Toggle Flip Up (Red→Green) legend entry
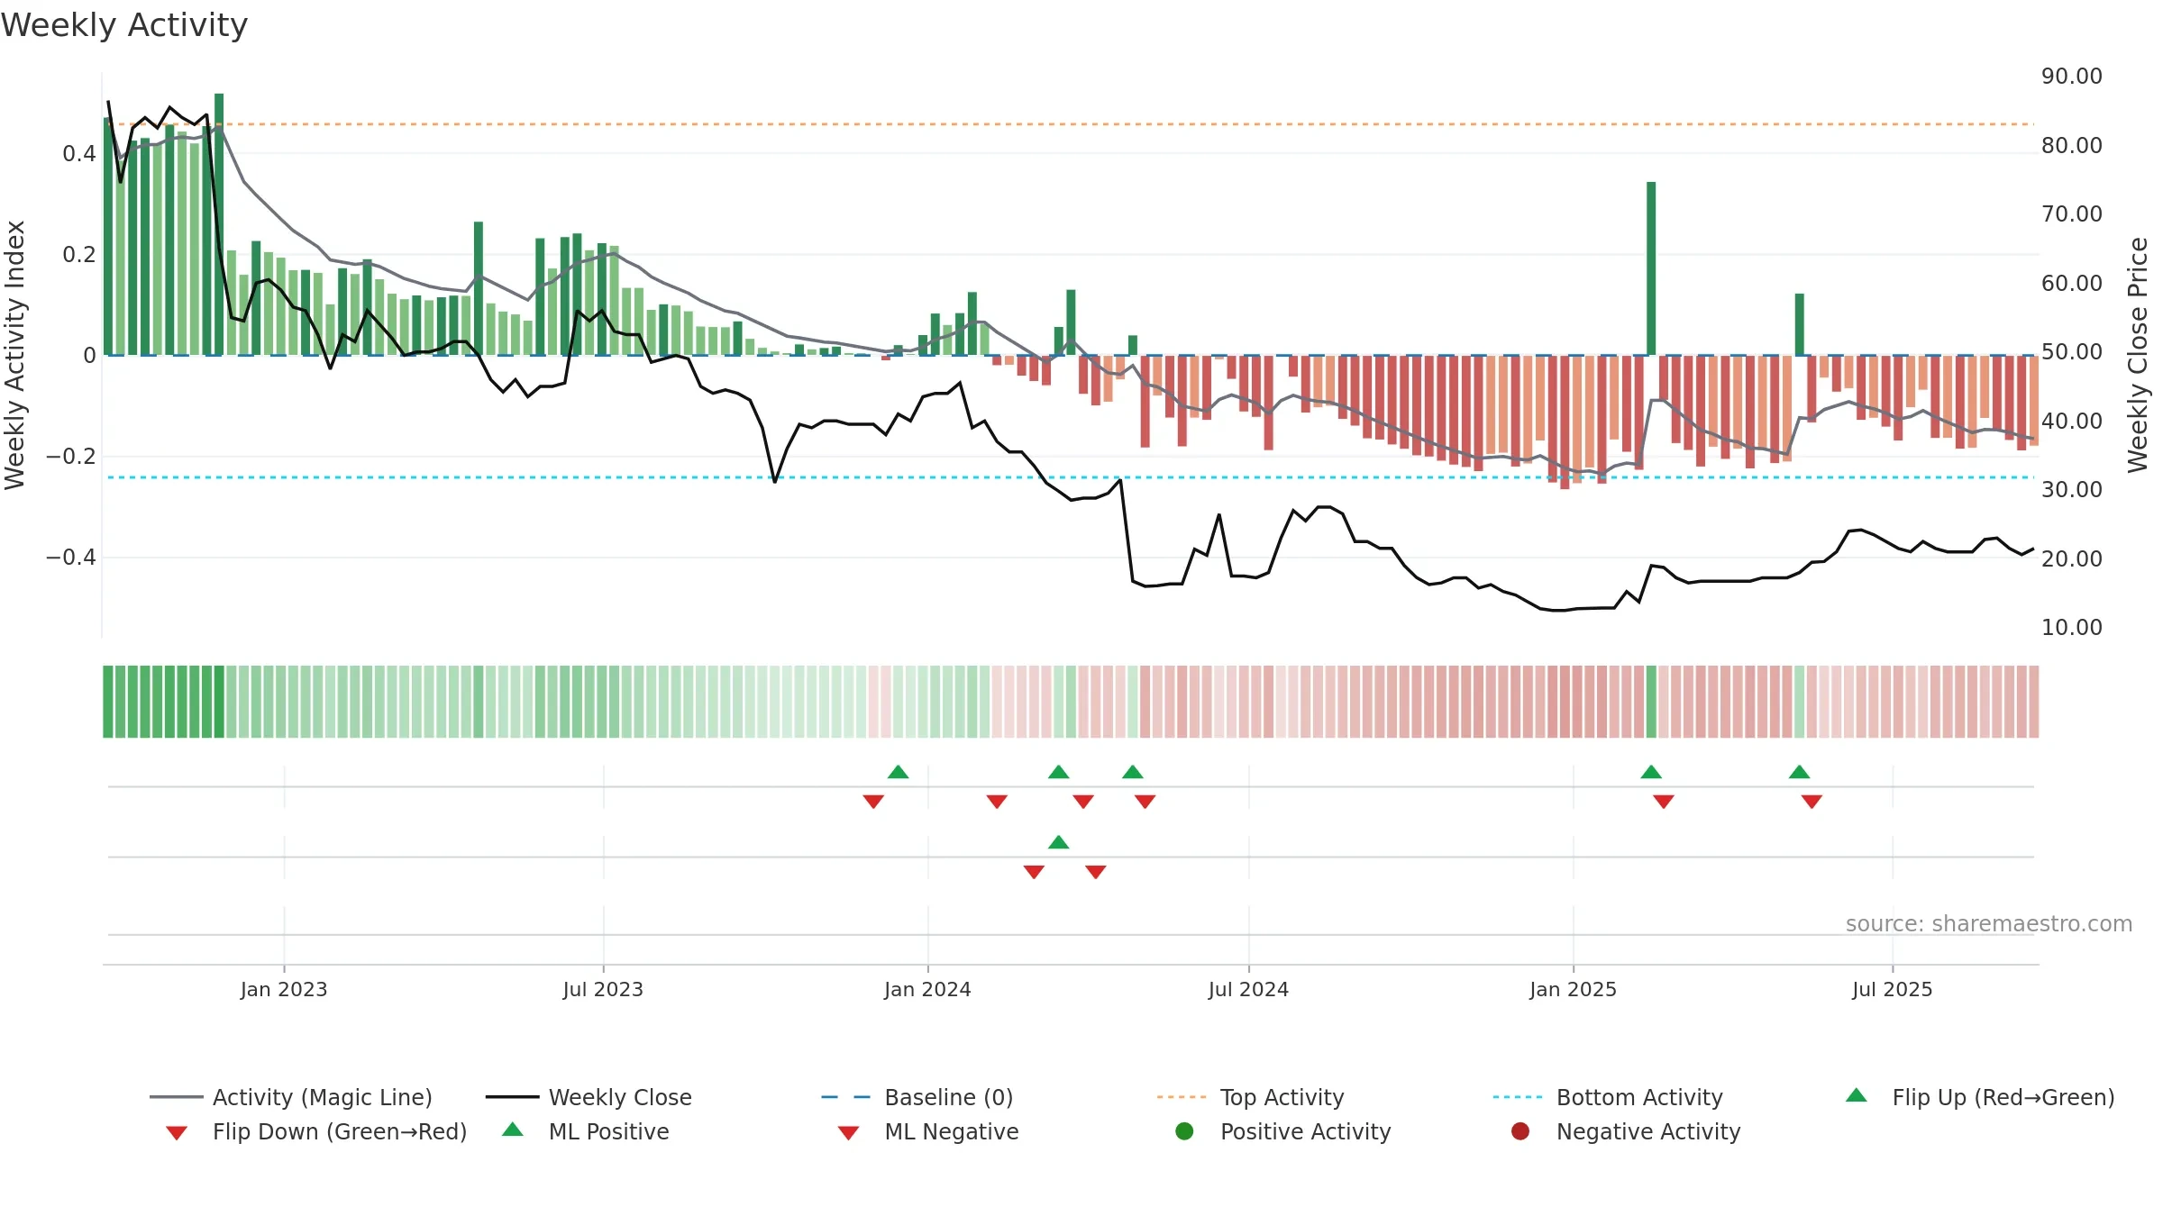Image resolution: width=2163 pixels, height=1216 pixels. [x=1979, y=1097]
